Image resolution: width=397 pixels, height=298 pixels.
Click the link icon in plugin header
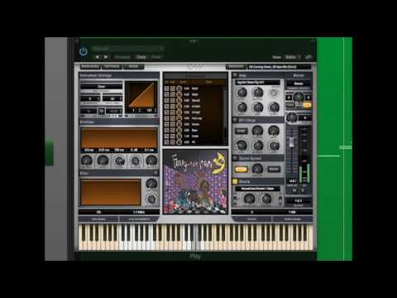point(309,57)
